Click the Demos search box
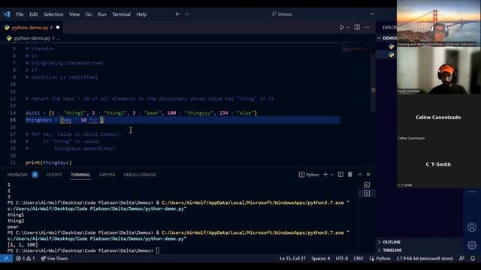 click(x=282, y=14)
